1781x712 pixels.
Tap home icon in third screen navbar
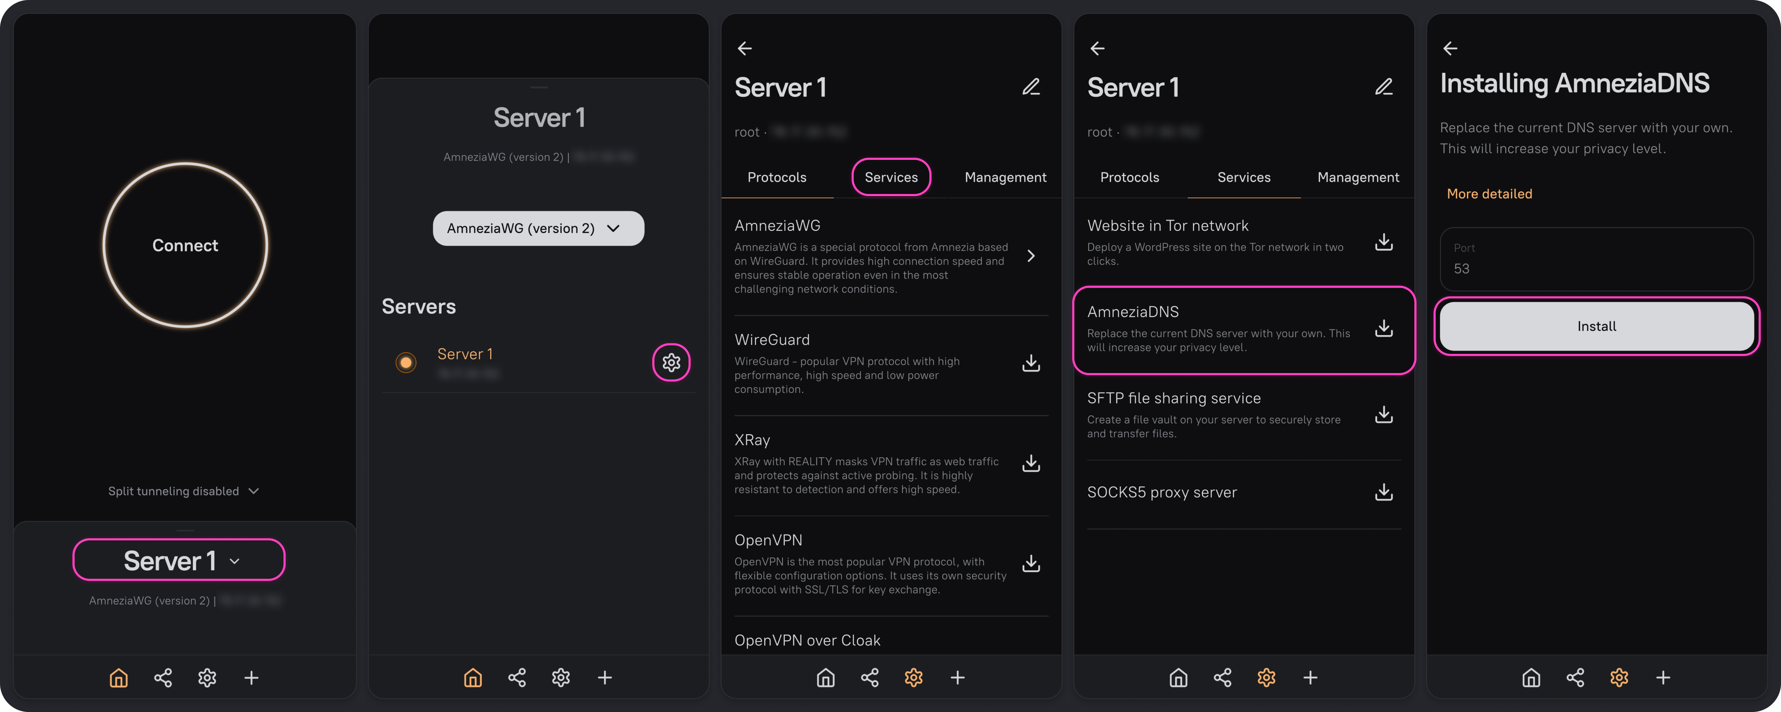[826, 678]
